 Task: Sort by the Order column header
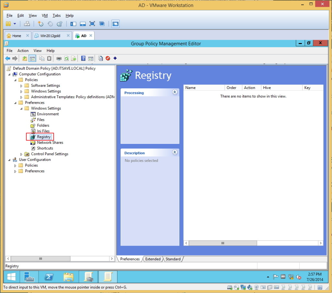click(x=233, y=88)
